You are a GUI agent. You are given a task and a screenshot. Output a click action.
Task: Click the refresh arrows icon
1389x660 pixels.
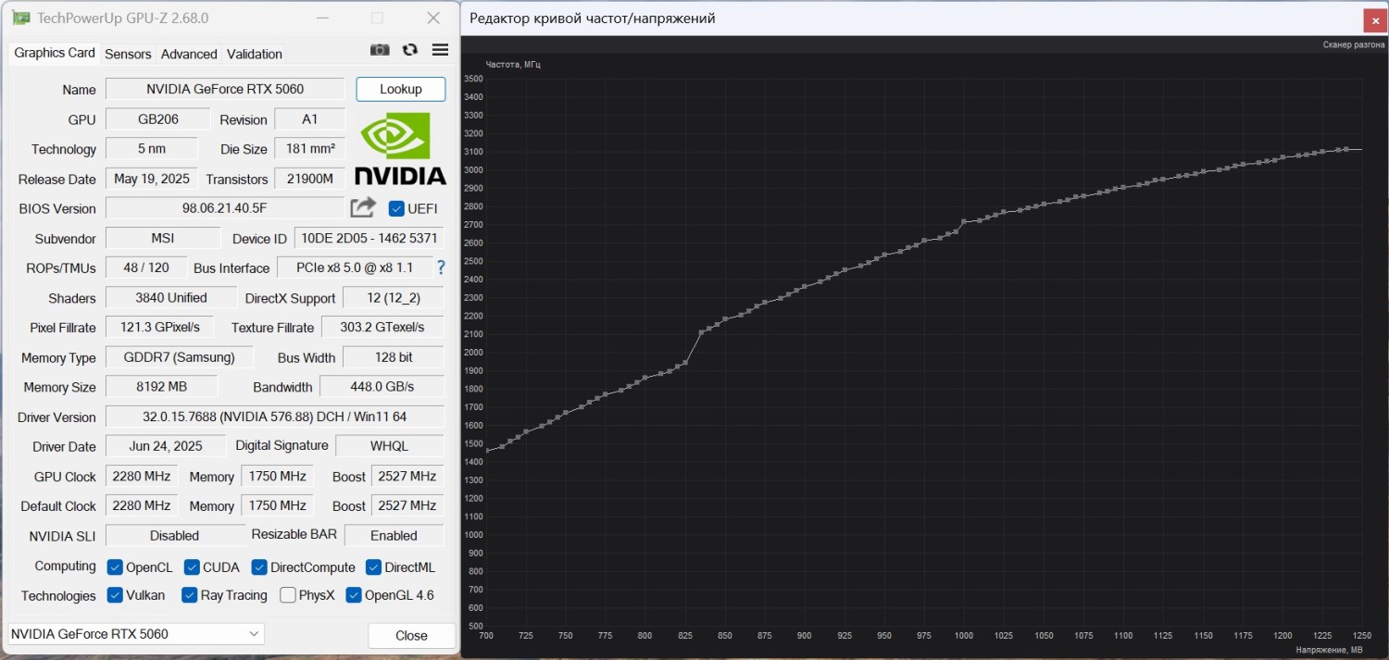[410, 50]
